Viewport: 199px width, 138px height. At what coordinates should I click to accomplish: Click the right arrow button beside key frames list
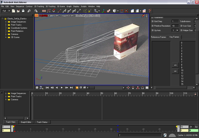pyautogui.click(x=175, y=71)
